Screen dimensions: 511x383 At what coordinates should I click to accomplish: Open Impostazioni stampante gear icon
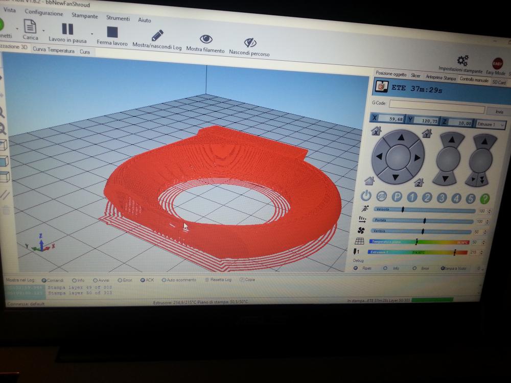[462, 60]
